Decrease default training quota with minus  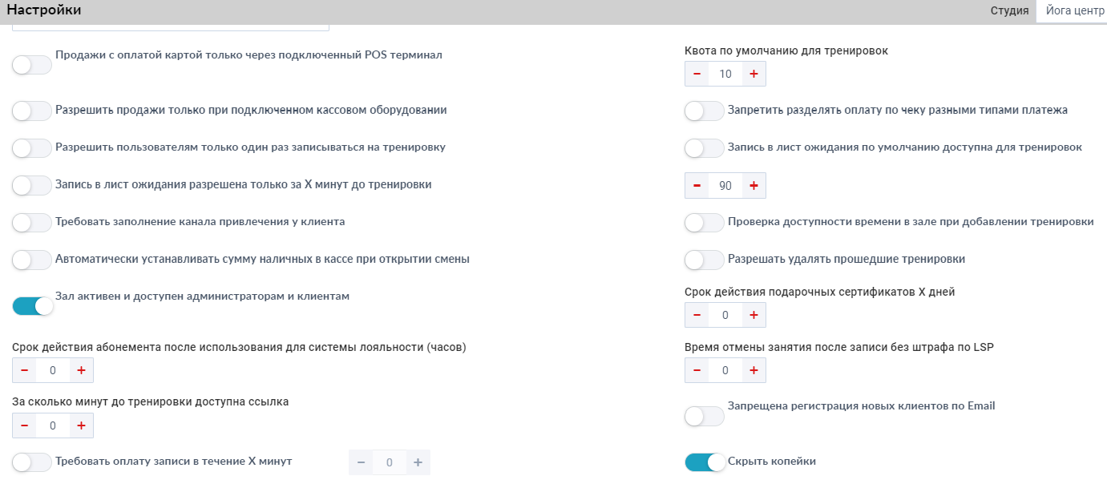(697, 75)
